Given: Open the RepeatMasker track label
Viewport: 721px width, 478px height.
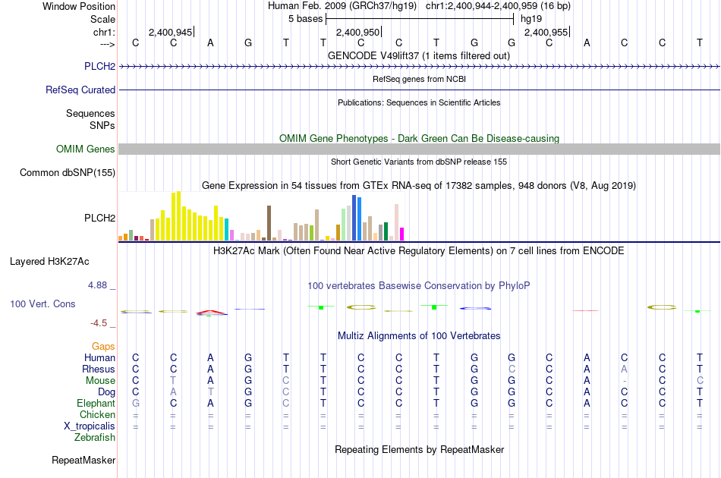Looking at the screenshot, I should [x=83, y=460].
